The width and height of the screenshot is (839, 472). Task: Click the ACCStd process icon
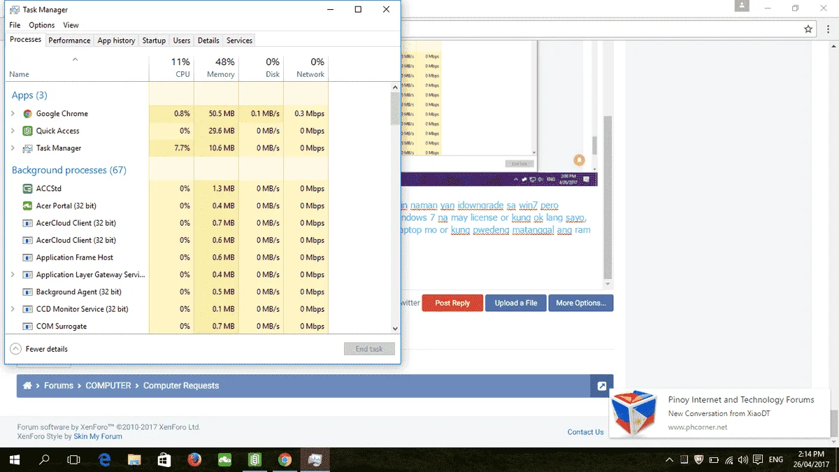pyautogui.click(x=27, y=189)
